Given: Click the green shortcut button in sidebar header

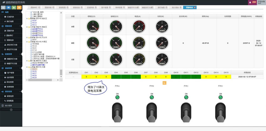Looking at the screenshot, I should 14,7.
